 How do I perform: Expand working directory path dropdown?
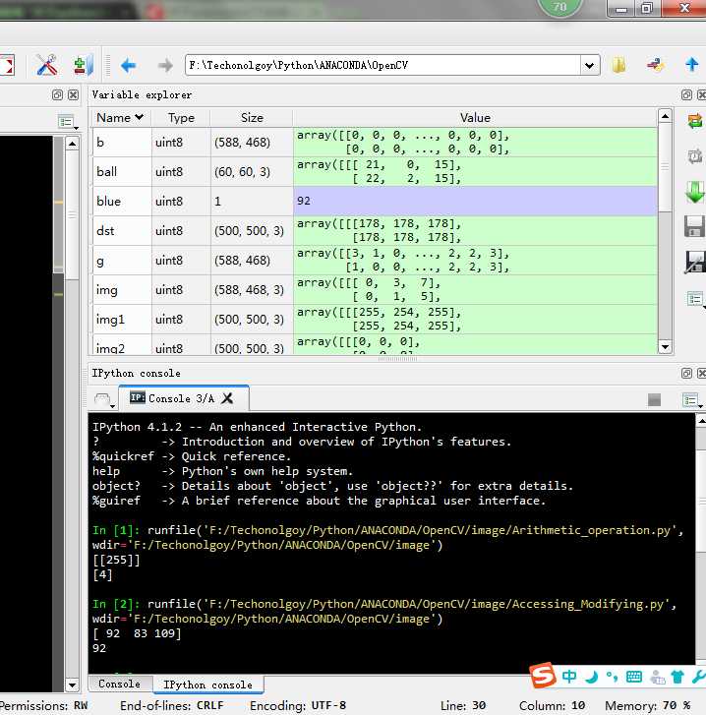(589, 66)
